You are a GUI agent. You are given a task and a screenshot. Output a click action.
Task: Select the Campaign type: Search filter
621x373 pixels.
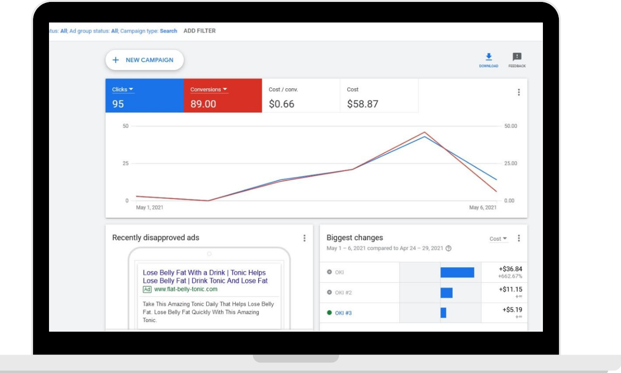(168, 31)
